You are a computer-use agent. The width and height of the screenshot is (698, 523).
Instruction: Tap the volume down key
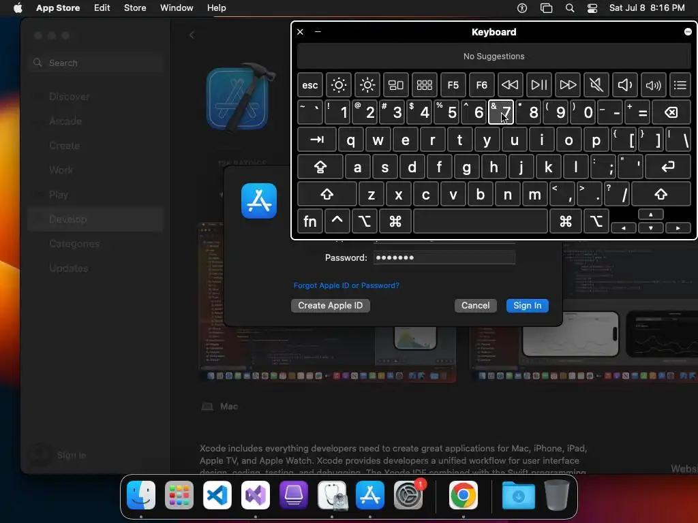[x=624, y=85]
